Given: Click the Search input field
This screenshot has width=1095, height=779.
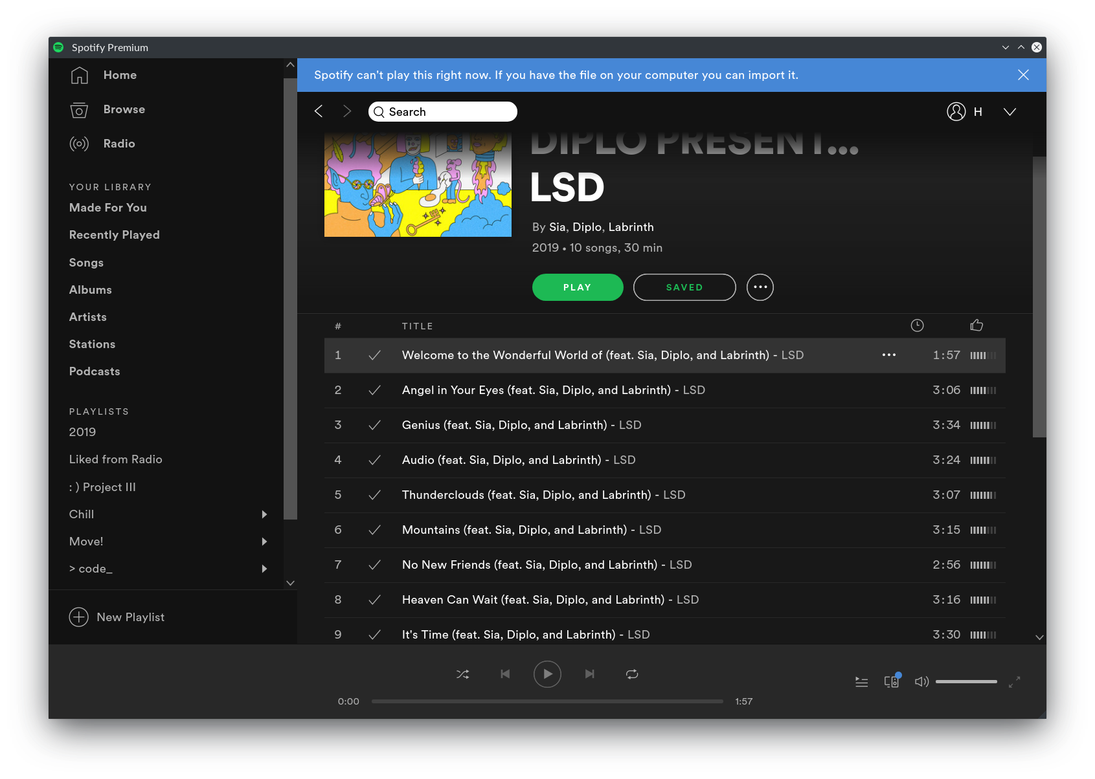Looking at the screenshot, I should [x=443, y=111].
